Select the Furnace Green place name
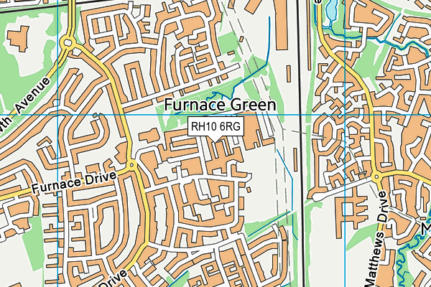Screen dimensions: 431x287 point(221,105)
